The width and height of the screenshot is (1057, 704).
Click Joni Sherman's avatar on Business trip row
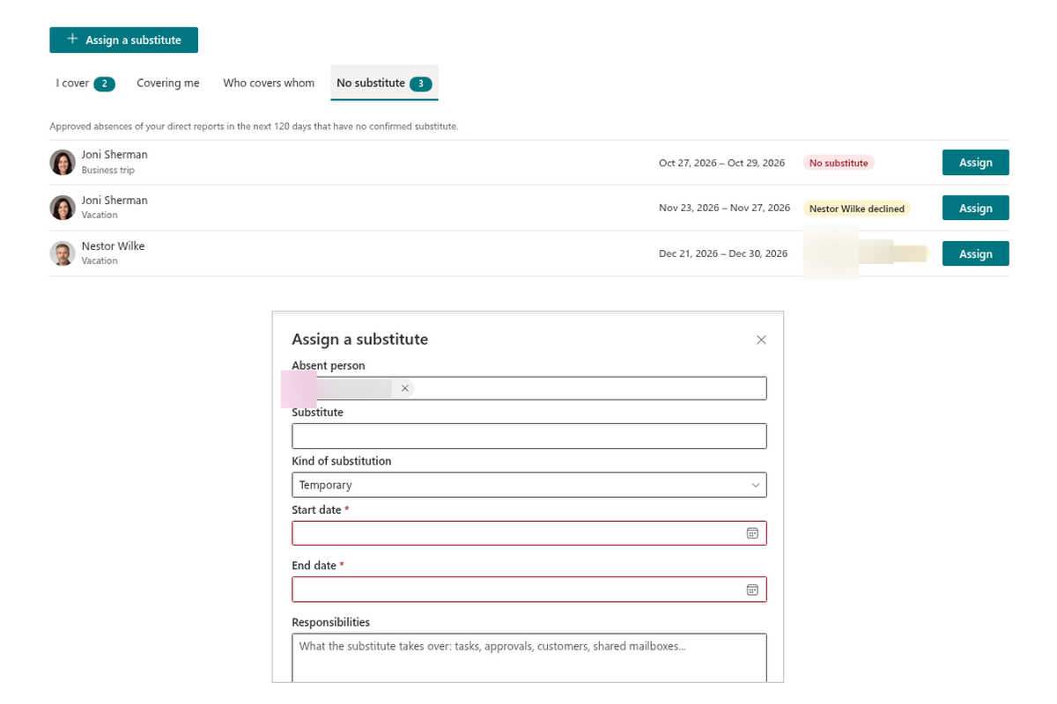tap(63, 162)
